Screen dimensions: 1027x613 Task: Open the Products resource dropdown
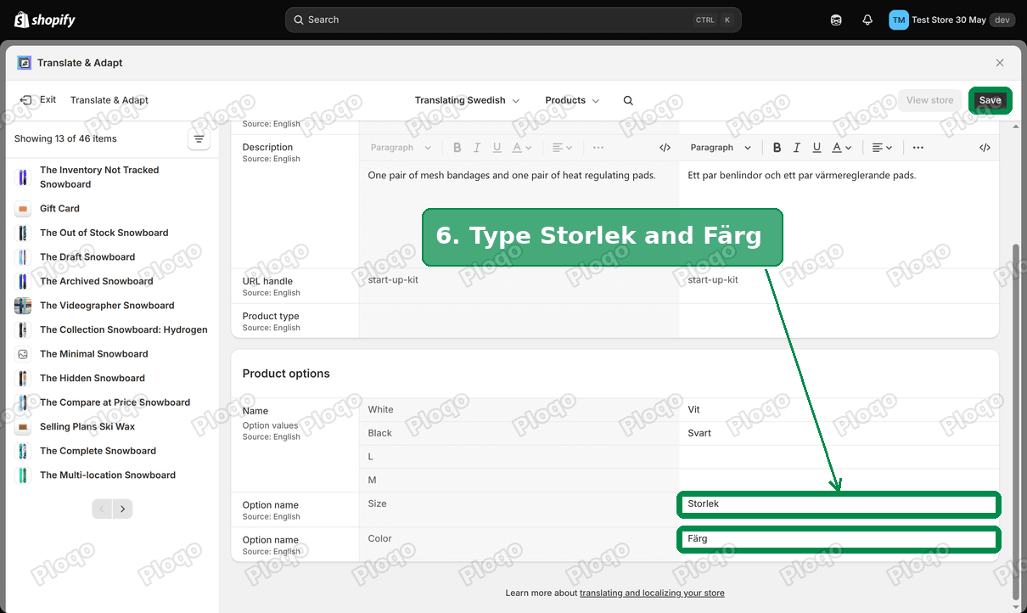572,100
